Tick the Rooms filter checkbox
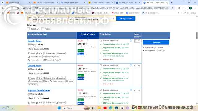Image resolution: width=198 pixels, height=111 pixels. pyautogui.click(x=43, y=29)
